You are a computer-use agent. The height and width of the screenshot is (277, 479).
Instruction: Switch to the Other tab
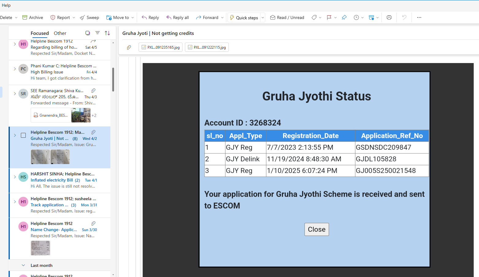tap(60, 33)
